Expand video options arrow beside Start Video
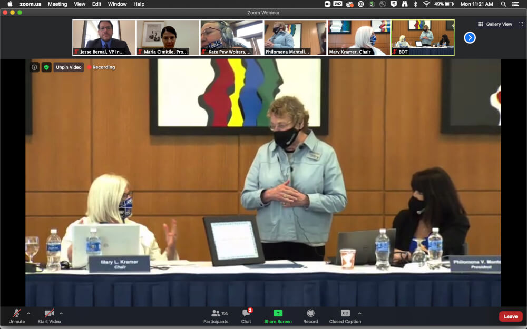This screenshot has width=527, height=329. [x=61, y=313]
